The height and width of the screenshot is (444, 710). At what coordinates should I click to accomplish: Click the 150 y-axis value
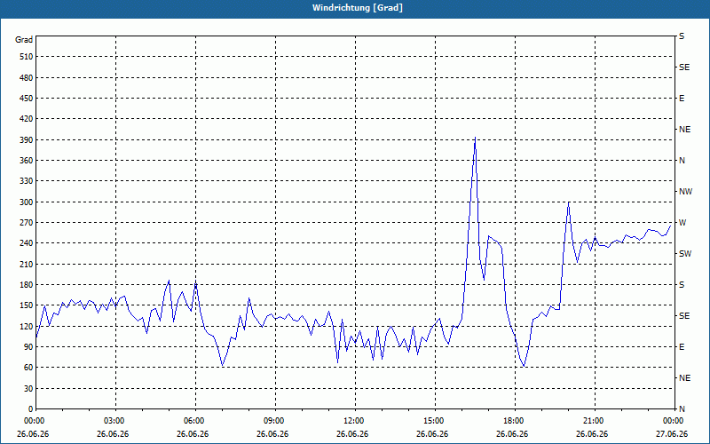27,305
